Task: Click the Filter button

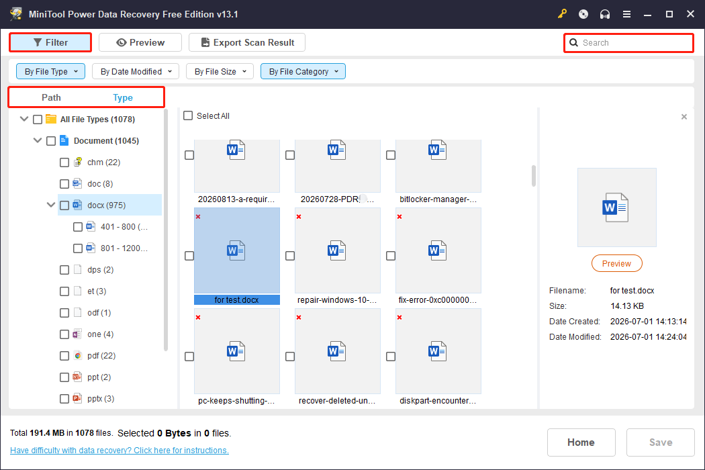Action: pyautogui.click(x=51, y=43)
